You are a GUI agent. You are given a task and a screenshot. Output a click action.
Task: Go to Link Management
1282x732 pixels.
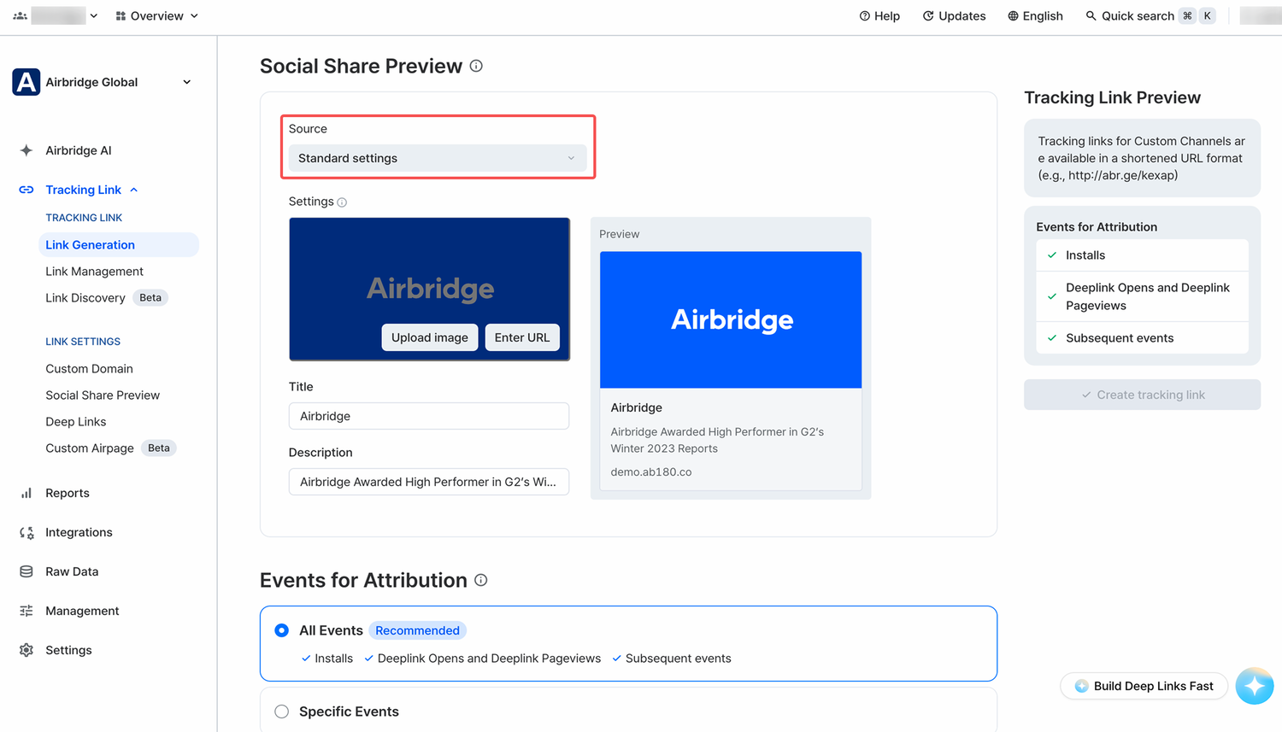click(x=94, y=272)
